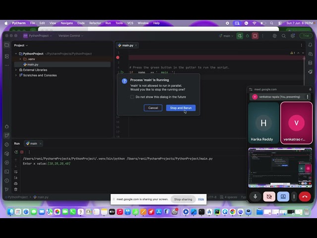
Task: Click the Debug bug icon in toolbar
Action: pos(248,36)
